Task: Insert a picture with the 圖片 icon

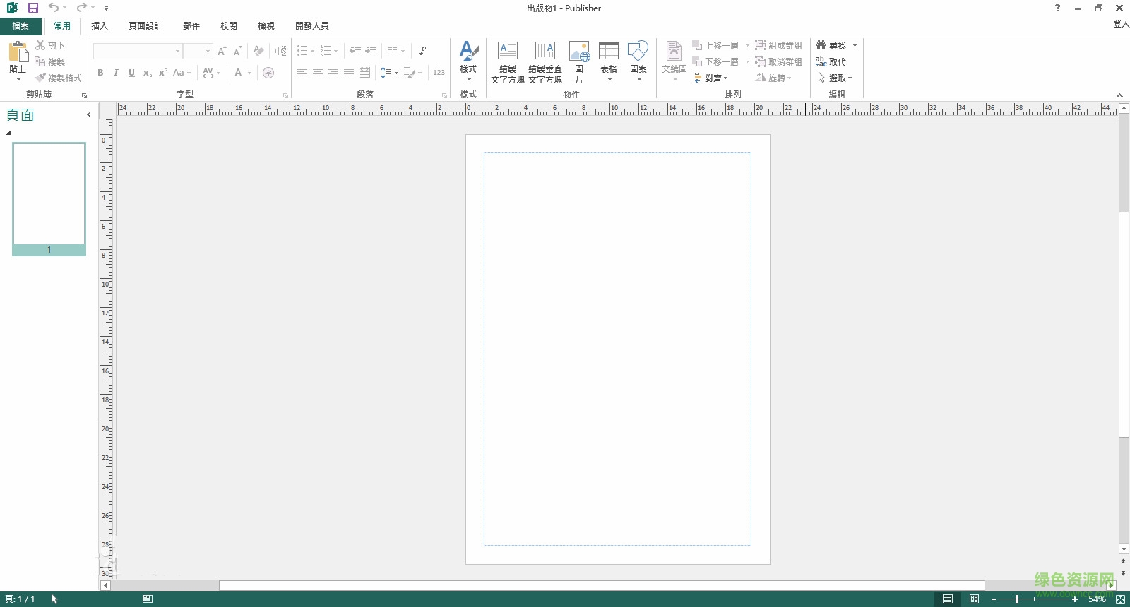Action: [x=579, y=52]
